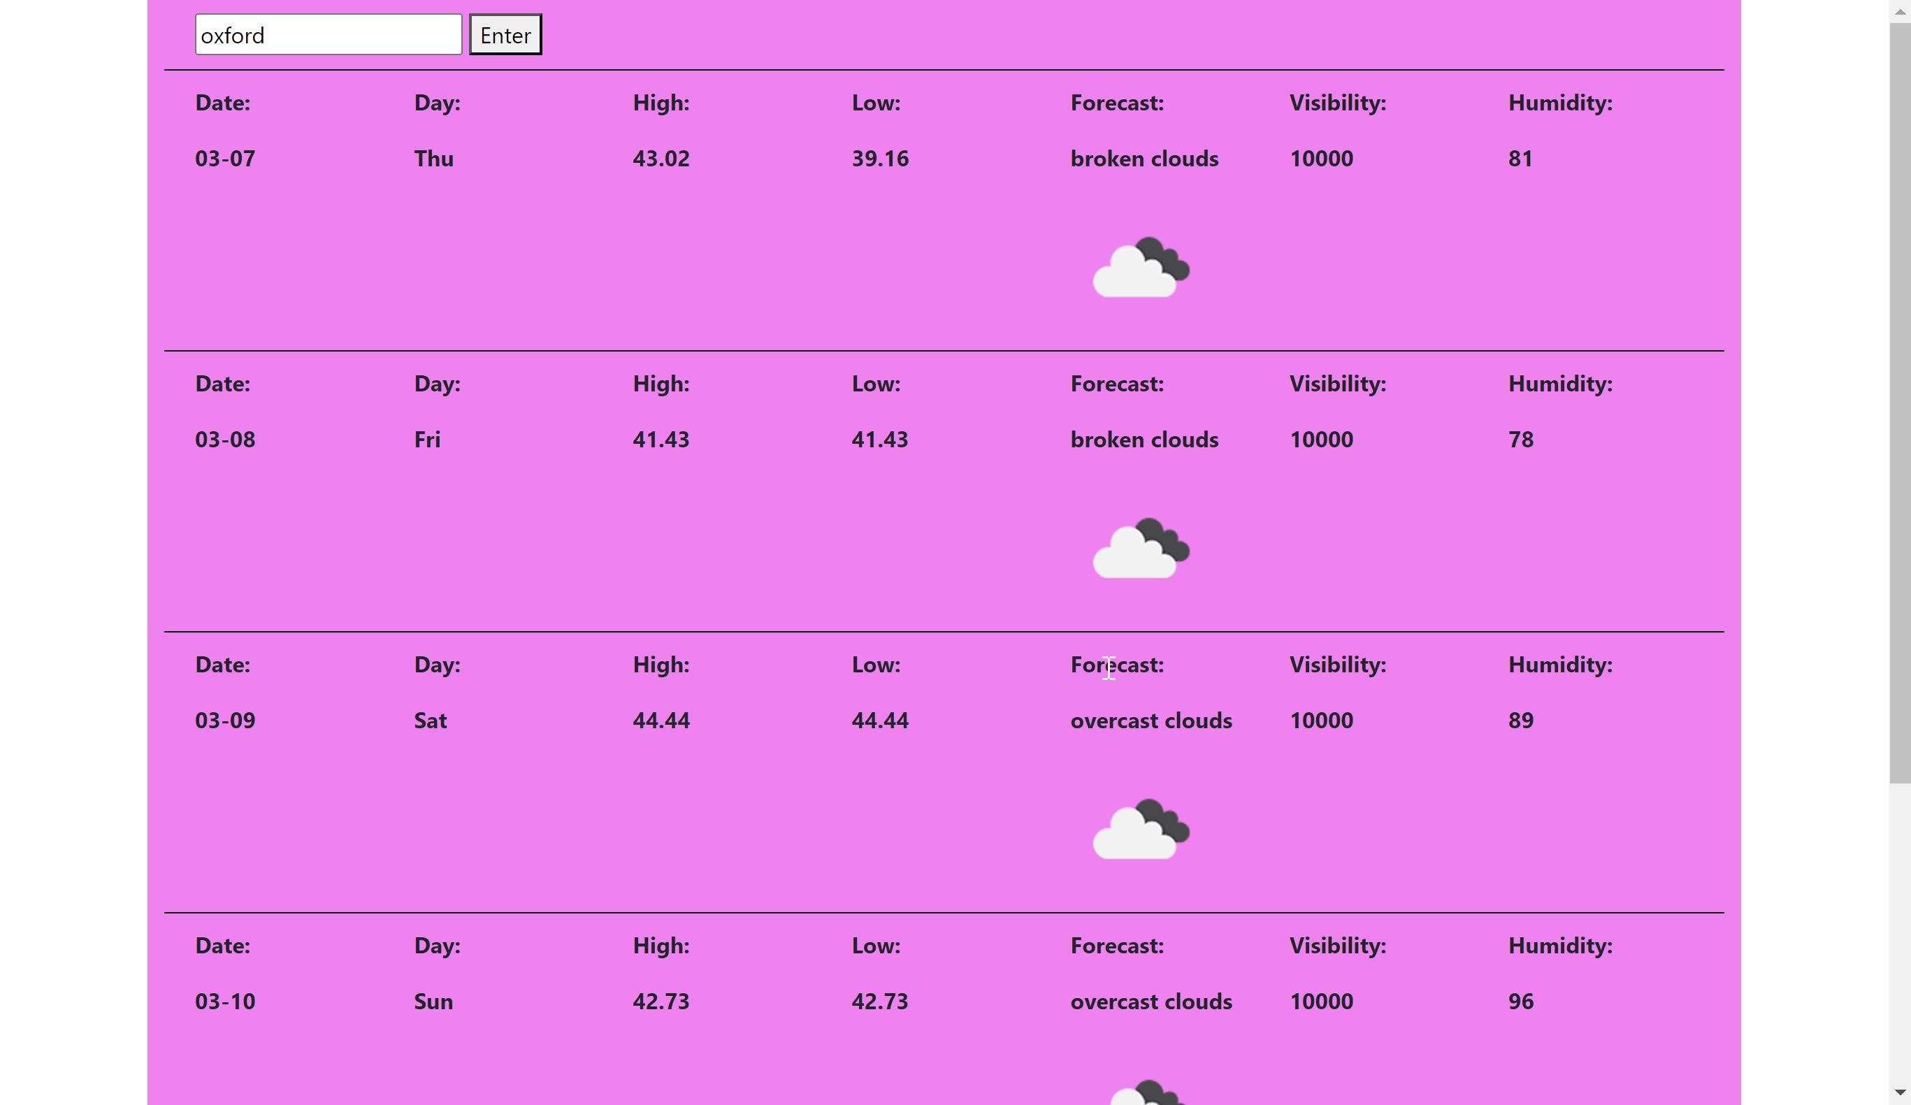
Task: Click inside the city search input field
Action: (x=328, y=34)
